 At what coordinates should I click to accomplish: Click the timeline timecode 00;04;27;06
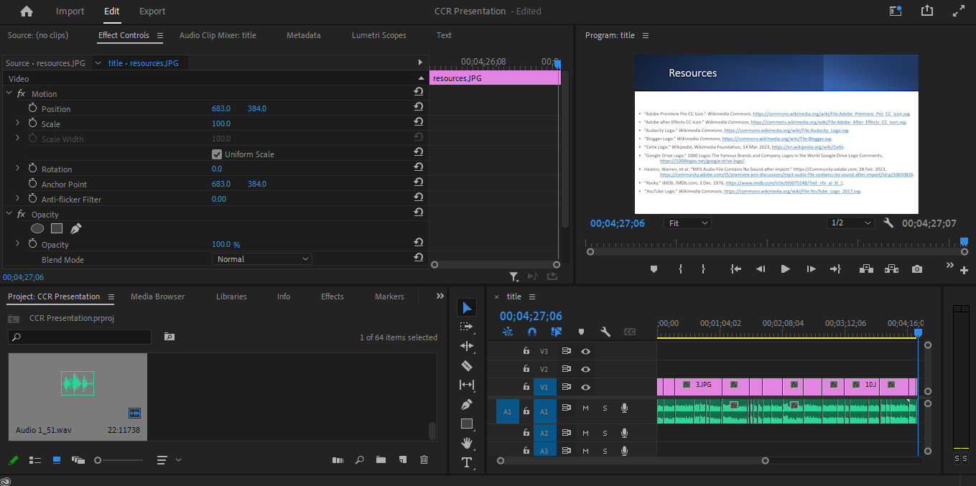tap(531, 316)
